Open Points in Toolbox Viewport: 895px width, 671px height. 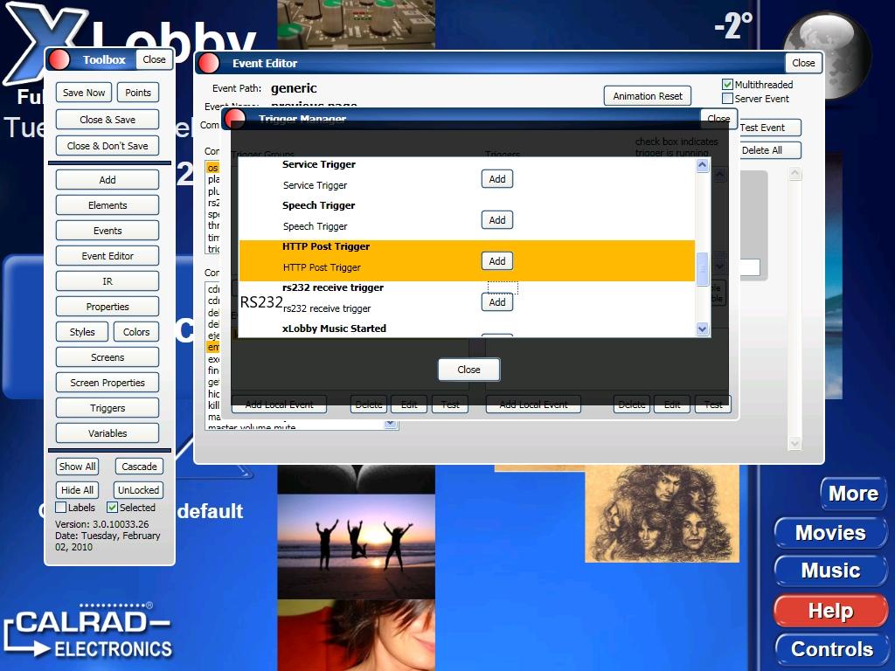click(138, 93)
